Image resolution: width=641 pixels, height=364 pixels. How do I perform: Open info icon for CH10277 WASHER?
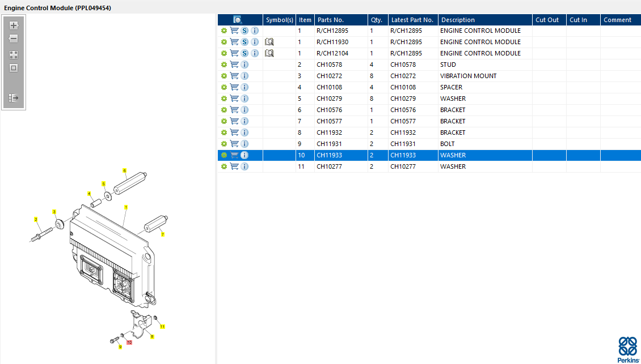tap(244, 166)
